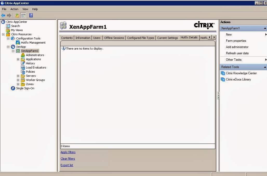Click the Citrix Knowledge Center icon
The height and width of the screenshot is (176, 267).
tap(223, 73)
